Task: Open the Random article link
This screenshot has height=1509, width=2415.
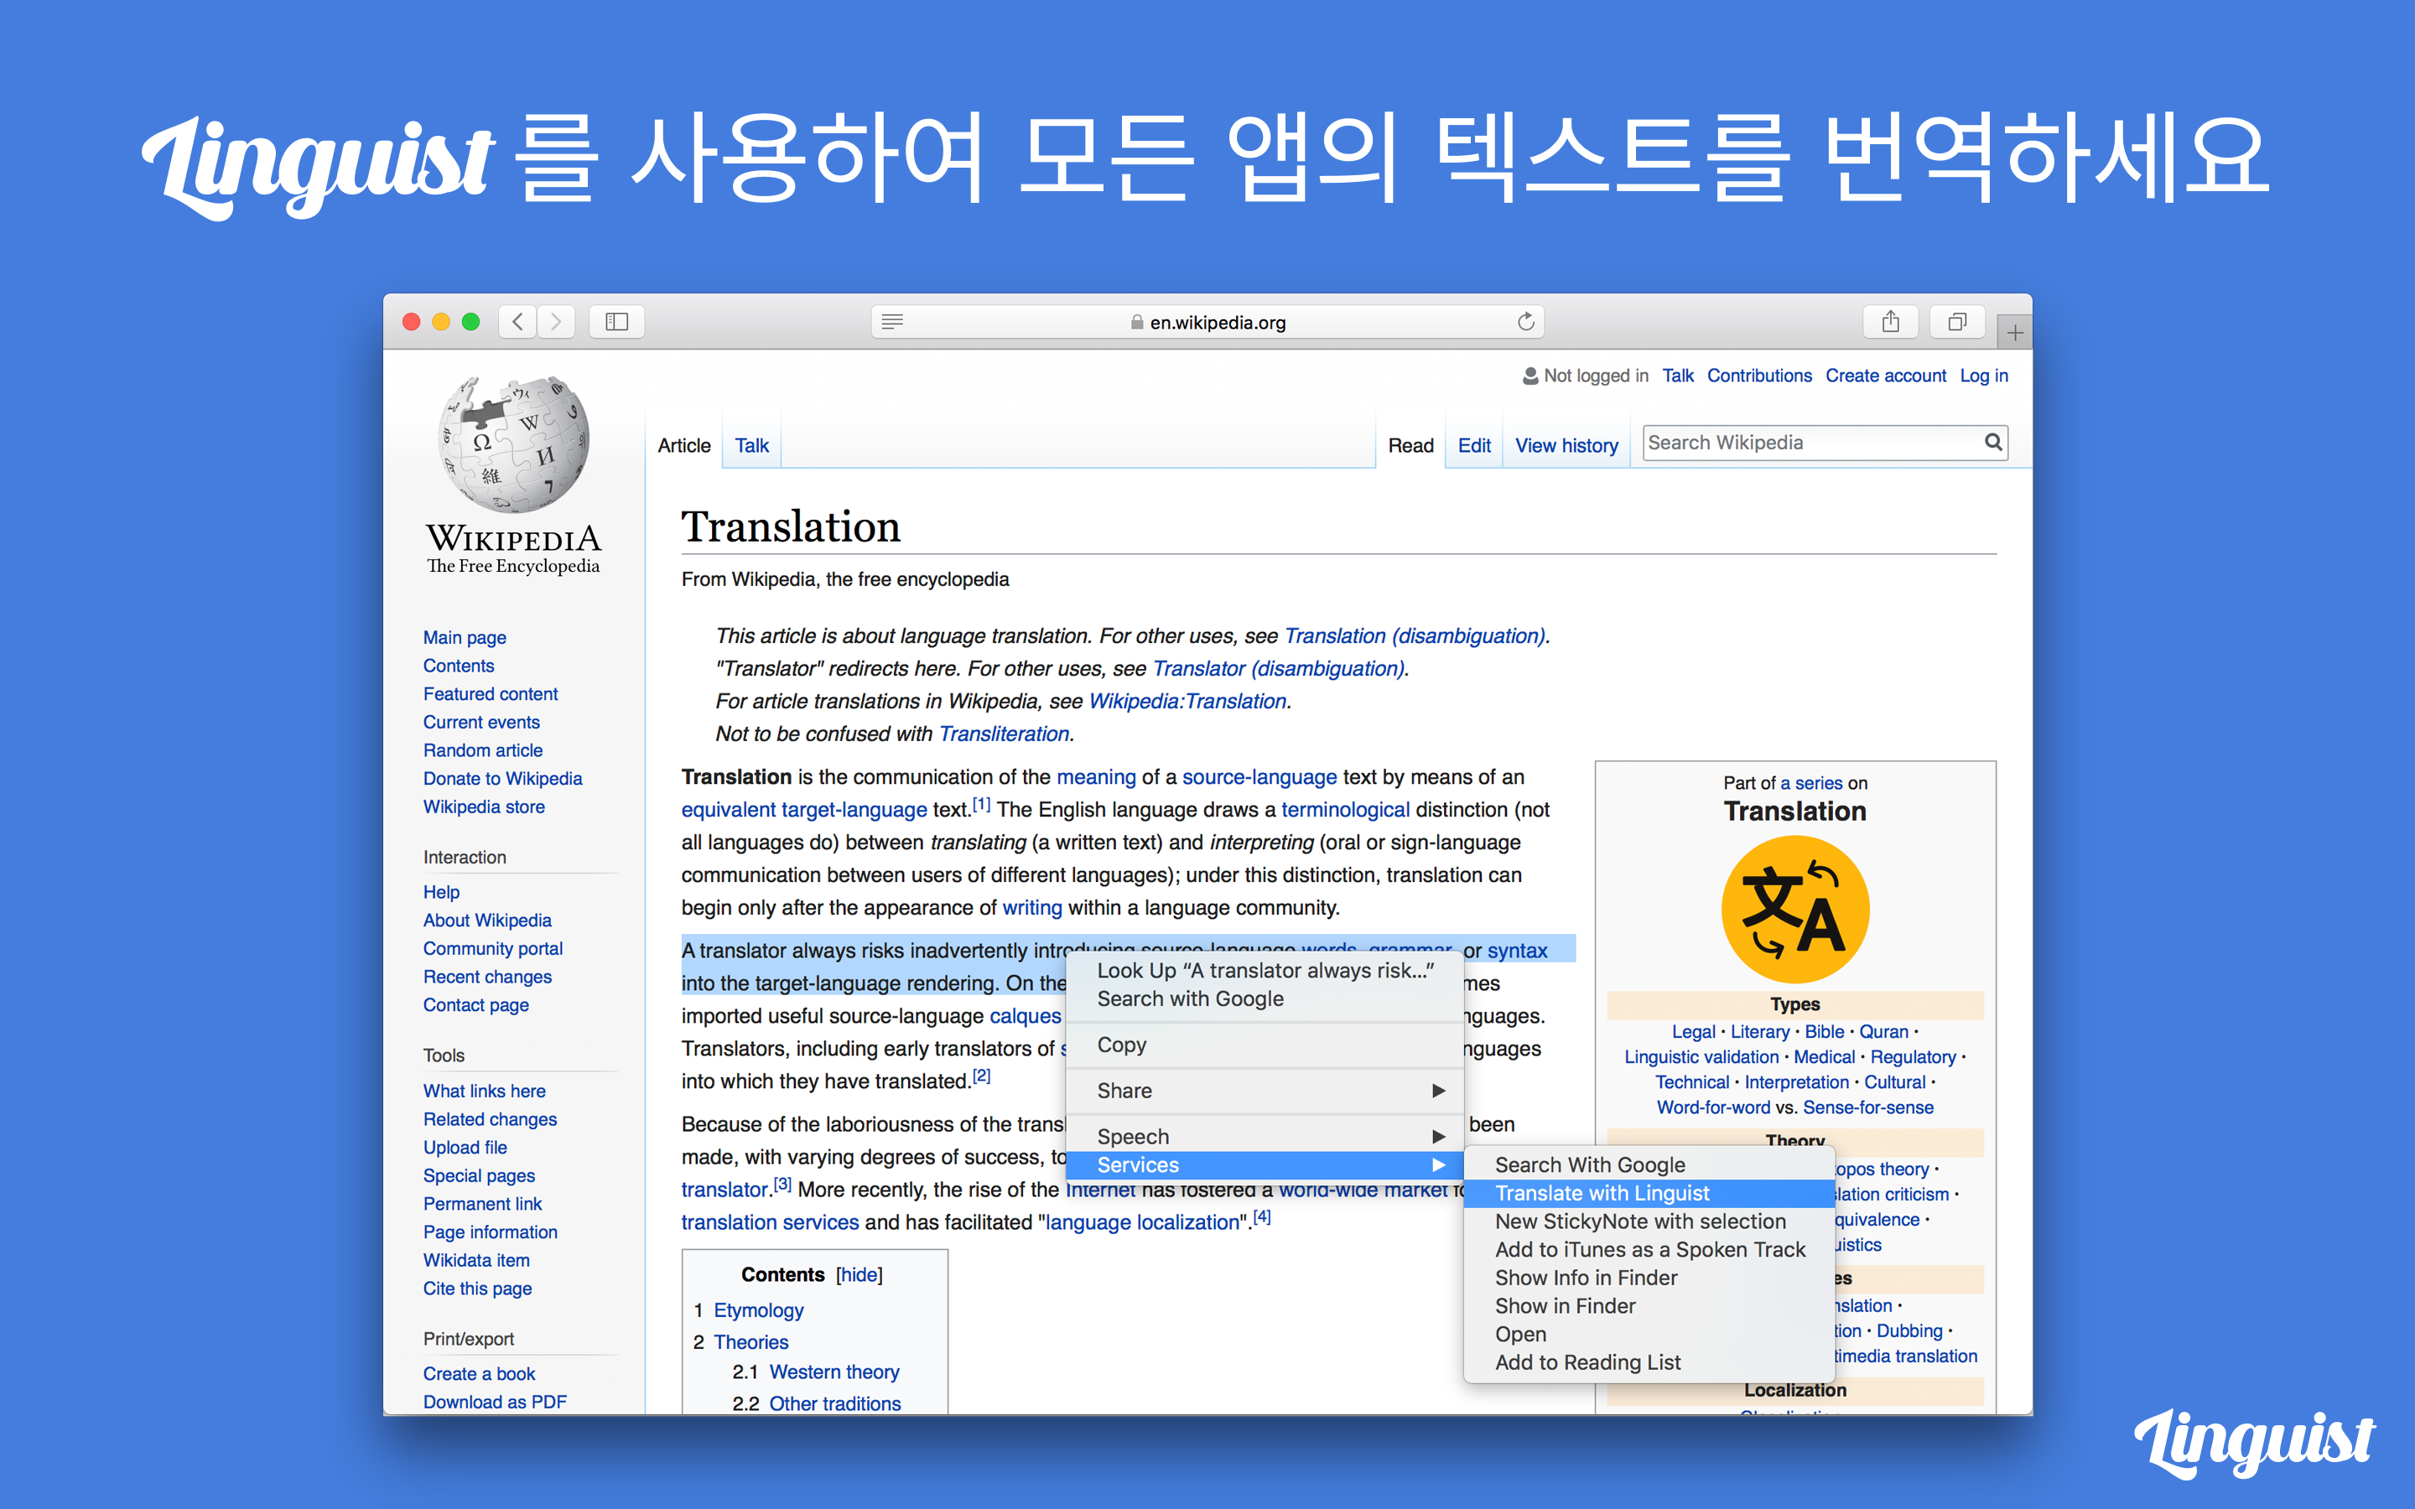Action: pyautogui.click(x=483, y=749)
